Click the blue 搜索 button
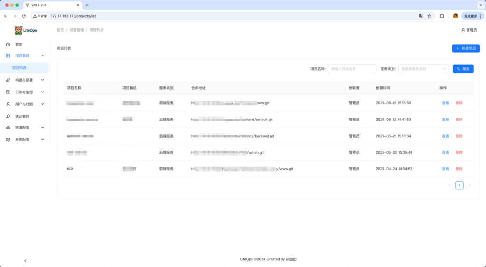The image size is (486, 267). tap(463, 69)
